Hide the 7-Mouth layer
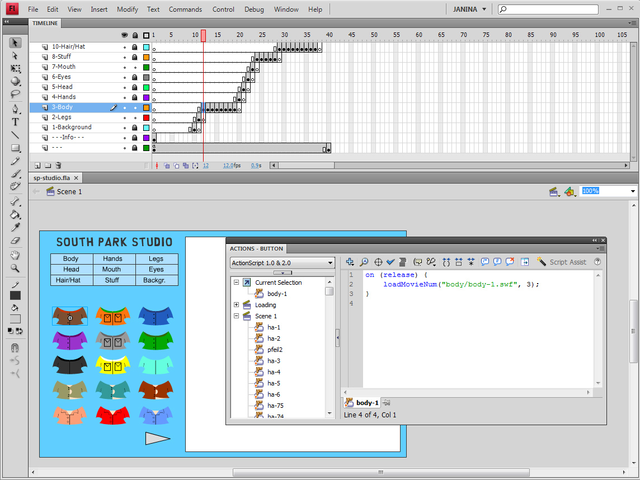The width and height of the screenshot is (640, 480). click(x=125, y=67)
